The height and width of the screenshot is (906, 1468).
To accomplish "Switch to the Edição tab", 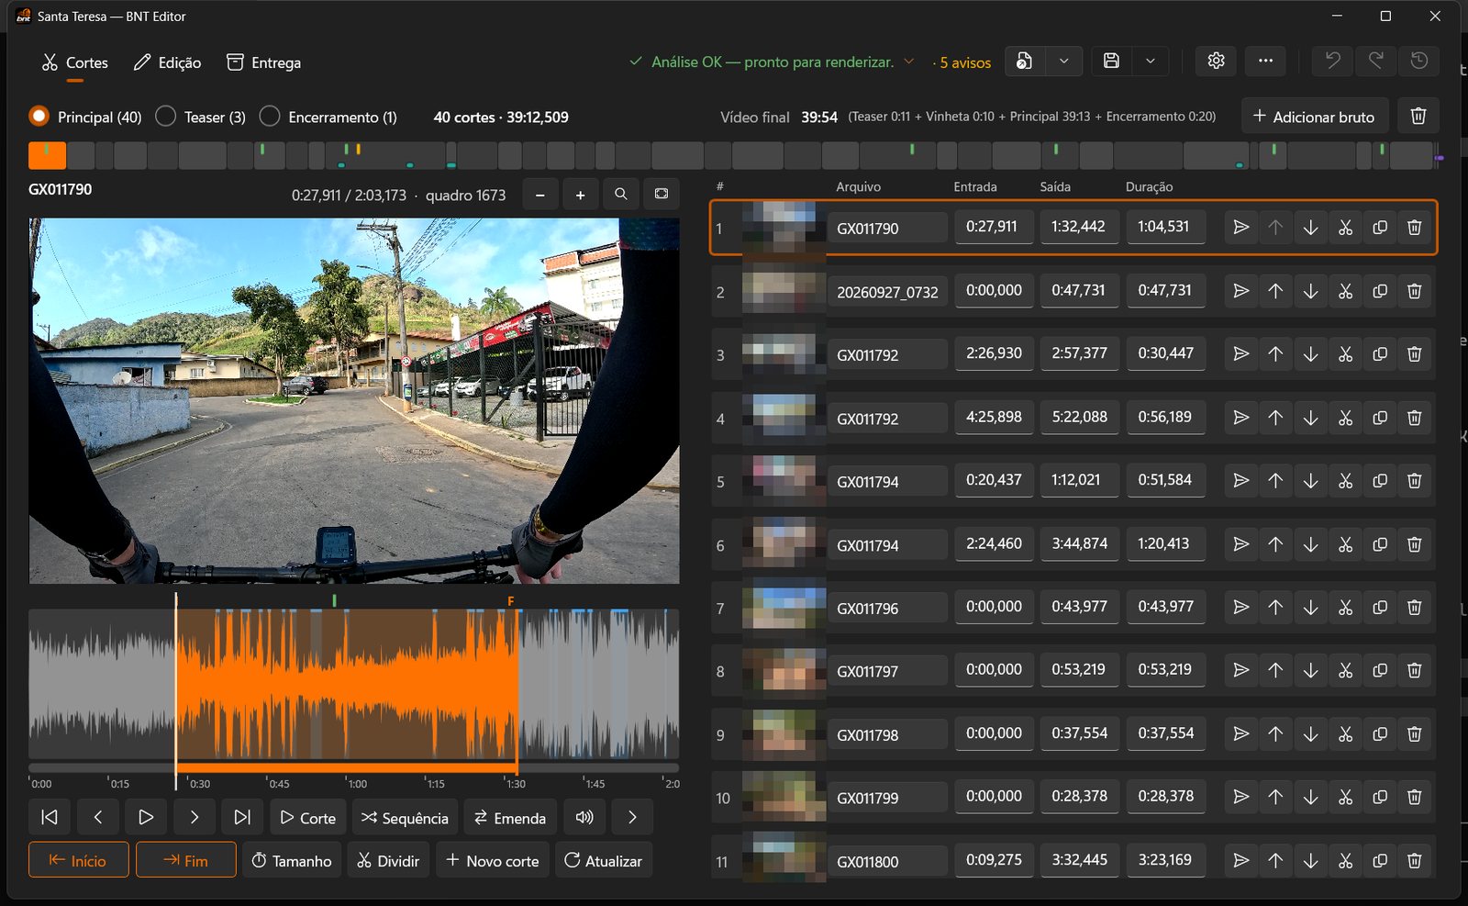I will [167, 62].
